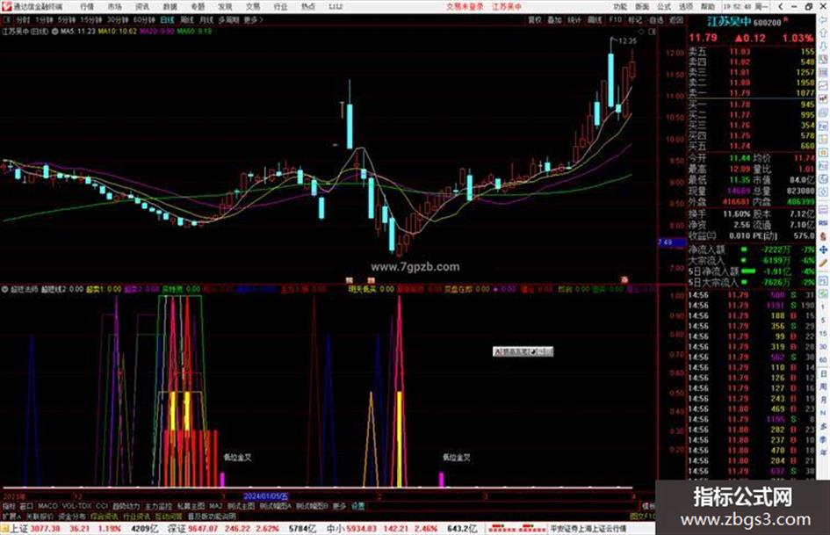Viewport: 830px width, 535px height.
Task: Click the 自选 add-to-watchlist button
Action: pyautogui.click(x=656, y=19)
